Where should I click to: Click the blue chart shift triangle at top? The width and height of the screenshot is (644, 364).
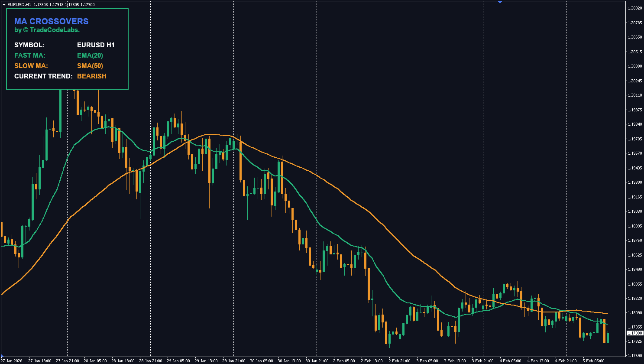point(500,2)
